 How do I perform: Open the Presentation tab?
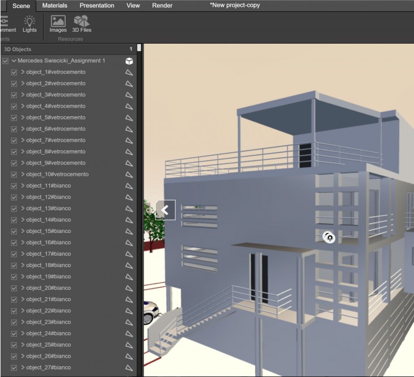click(96, 6)
